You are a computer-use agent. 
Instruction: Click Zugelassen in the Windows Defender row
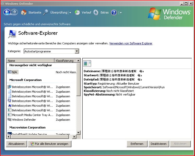pyautogui.click(x=63, y=120)
